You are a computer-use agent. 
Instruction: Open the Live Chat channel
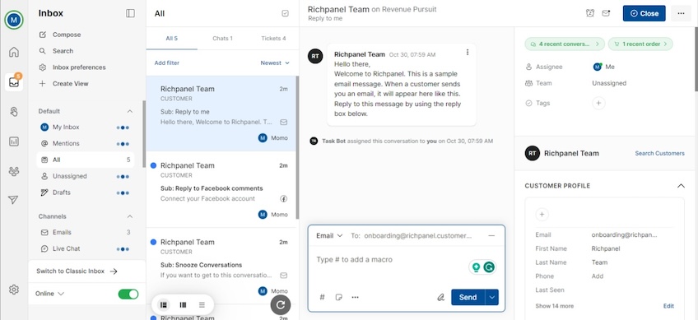click(86, 248)
